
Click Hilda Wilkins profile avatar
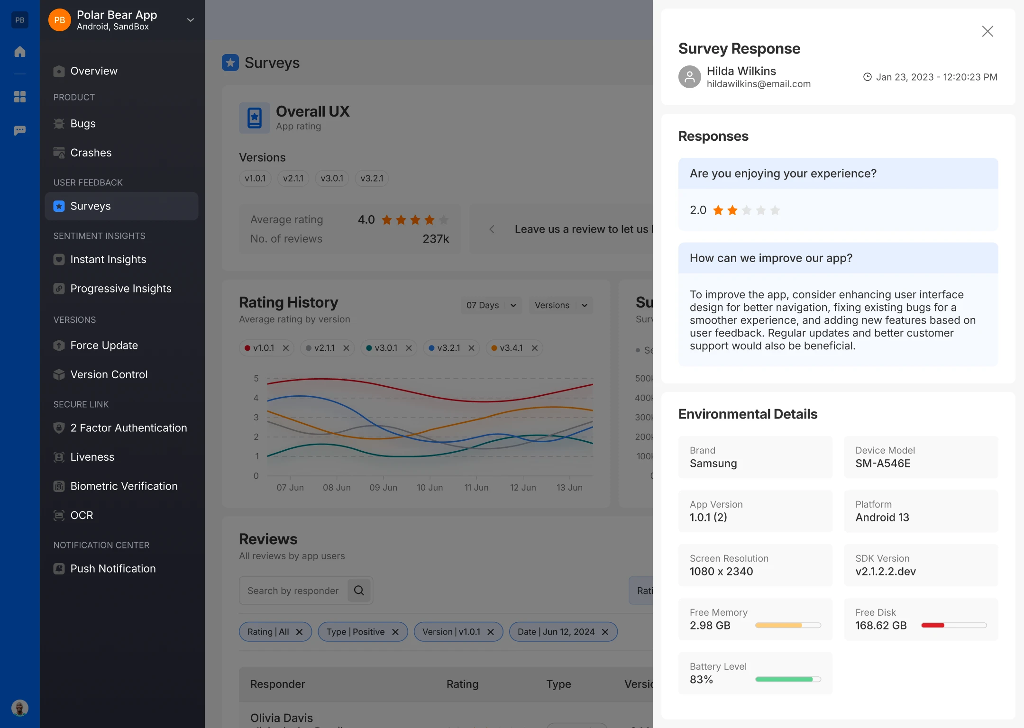[x=690, y=77]
